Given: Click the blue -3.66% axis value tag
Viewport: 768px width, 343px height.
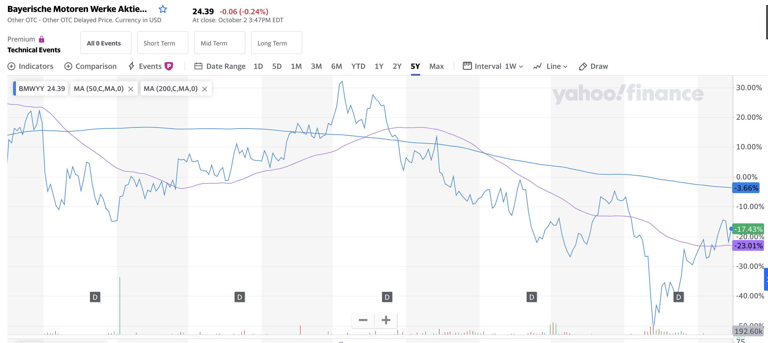Looking at the screenshot, I should 746,188.
